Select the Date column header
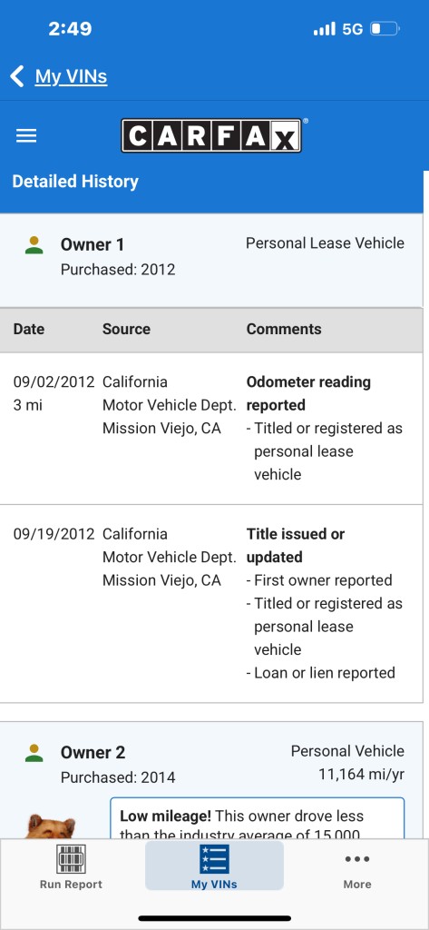429x930 pixels. coord(29,329)
